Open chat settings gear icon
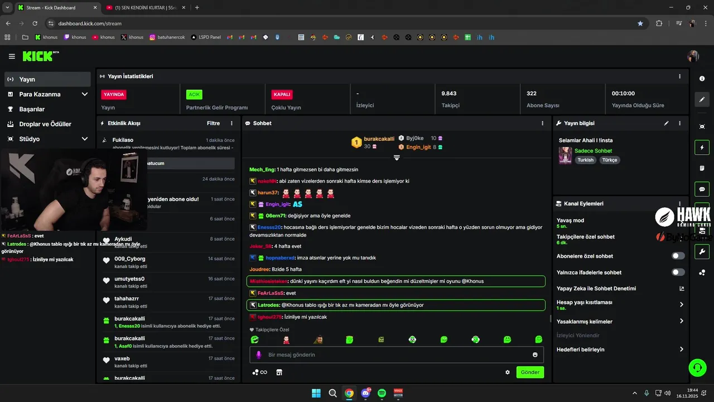This screenshot has width=714, height=402. click(x=508, y=372)
